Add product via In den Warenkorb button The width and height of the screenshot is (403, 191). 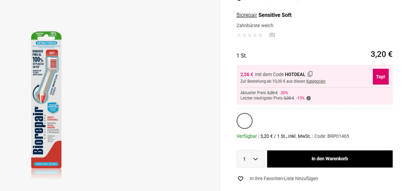329,159
